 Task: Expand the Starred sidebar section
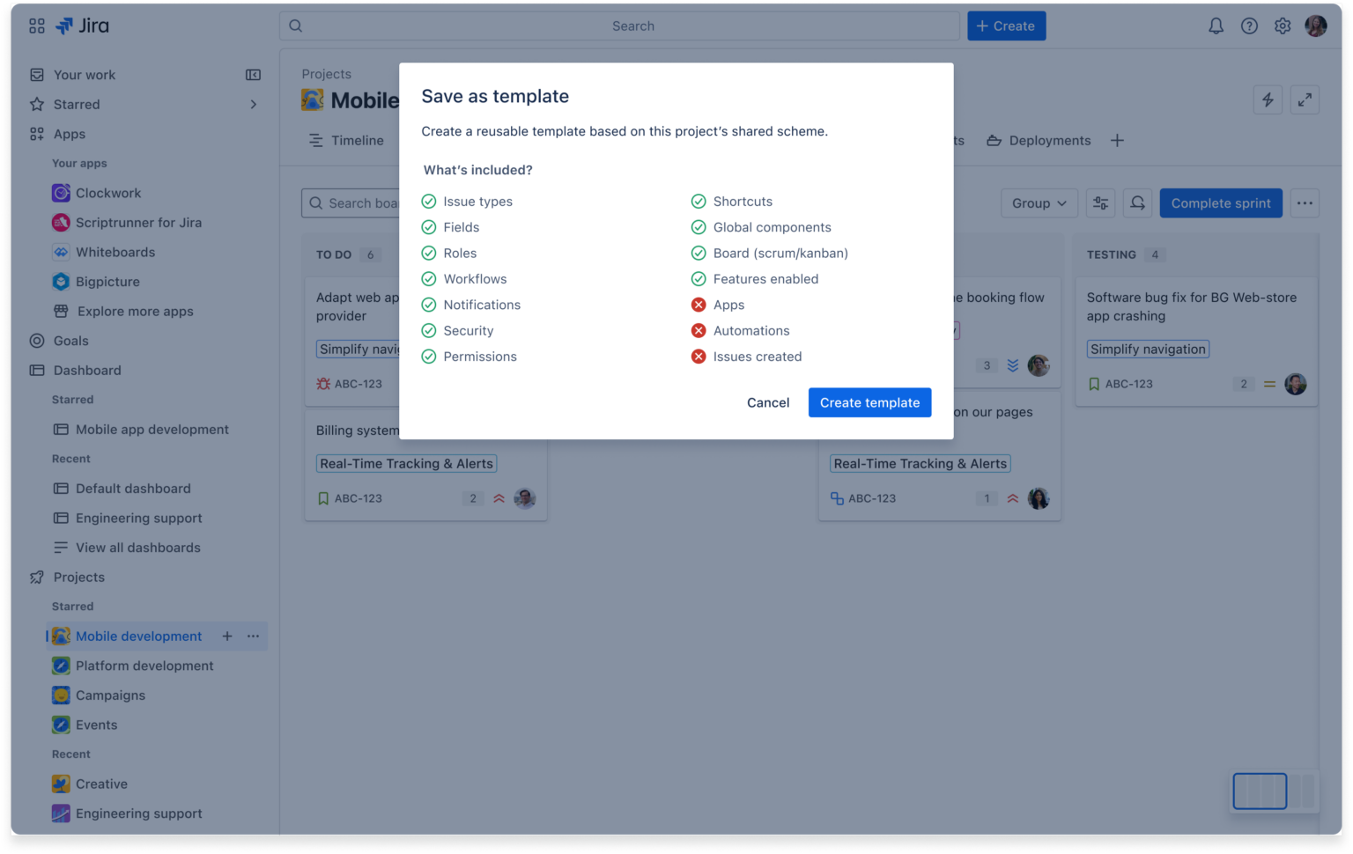(253, 104)
